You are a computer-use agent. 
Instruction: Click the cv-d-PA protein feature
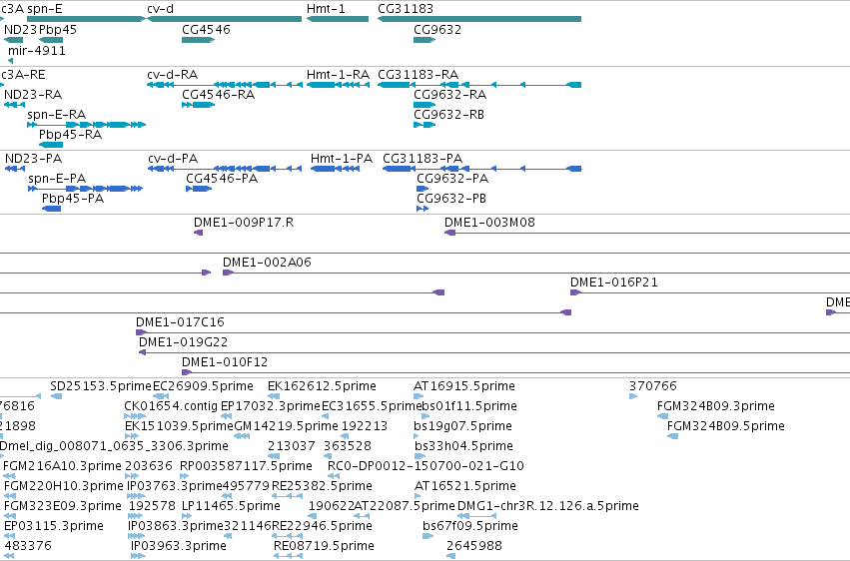tap(225, 169)
